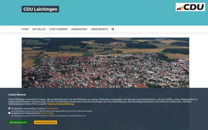This screenshot has width=208, height=130.
Task: Open Übersicht link for technisch notwendige Cookies
Action: (51, 109)
